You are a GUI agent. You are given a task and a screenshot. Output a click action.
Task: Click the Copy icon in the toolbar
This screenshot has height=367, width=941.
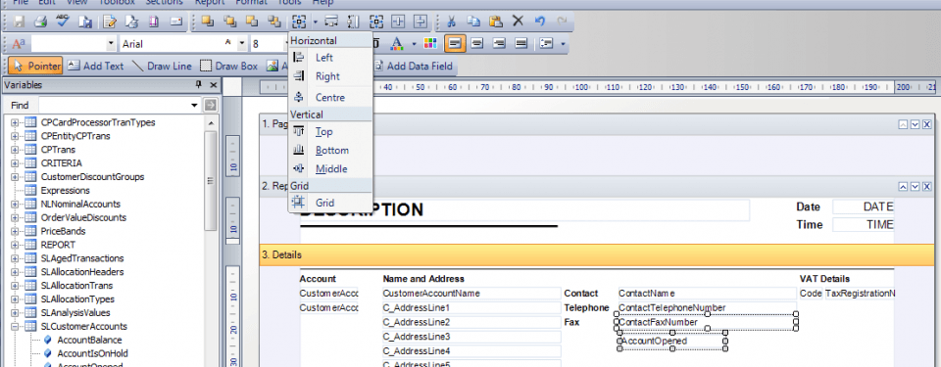[473, 22]
